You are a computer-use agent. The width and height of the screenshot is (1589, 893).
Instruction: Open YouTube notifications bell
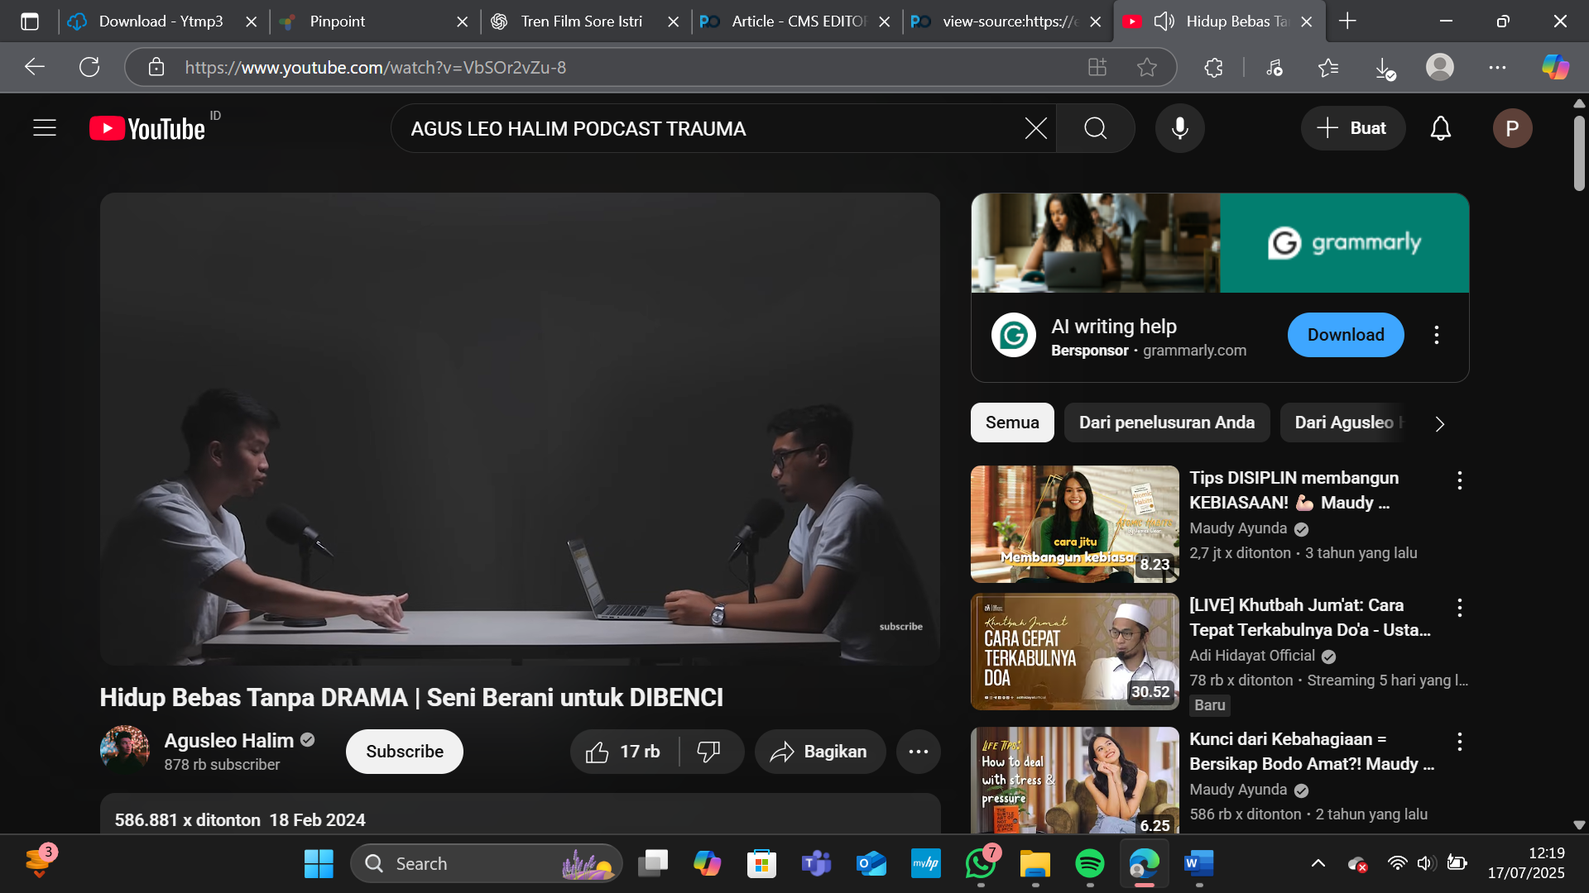1440,128
